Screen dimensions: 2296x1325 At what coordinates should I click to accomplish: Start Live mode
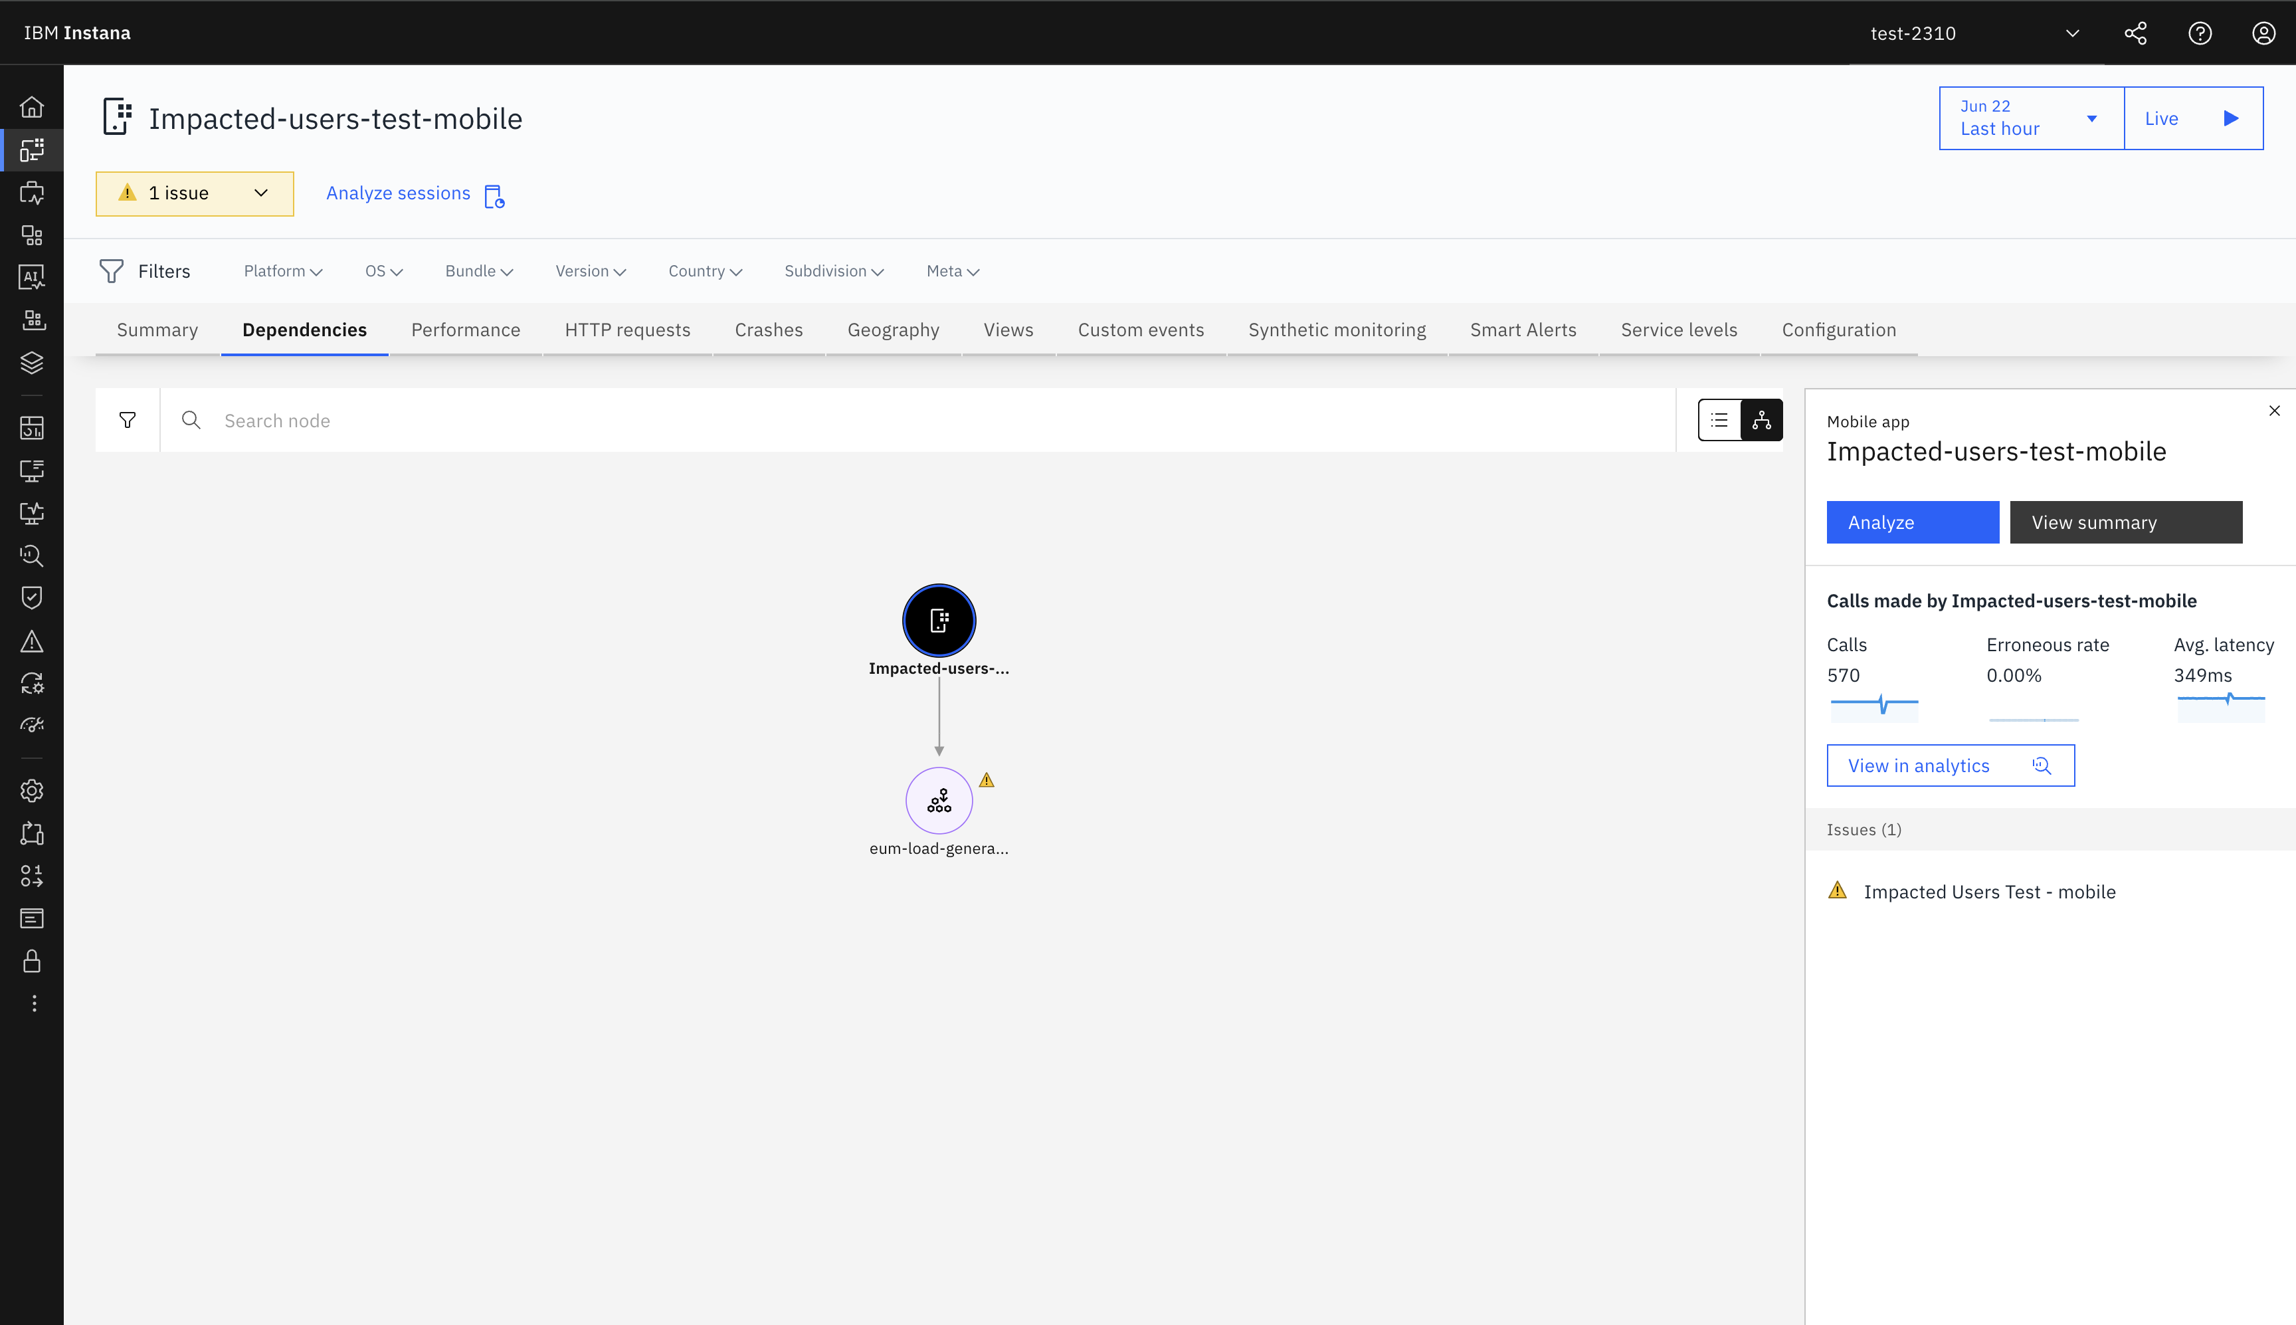(2193, 118)
